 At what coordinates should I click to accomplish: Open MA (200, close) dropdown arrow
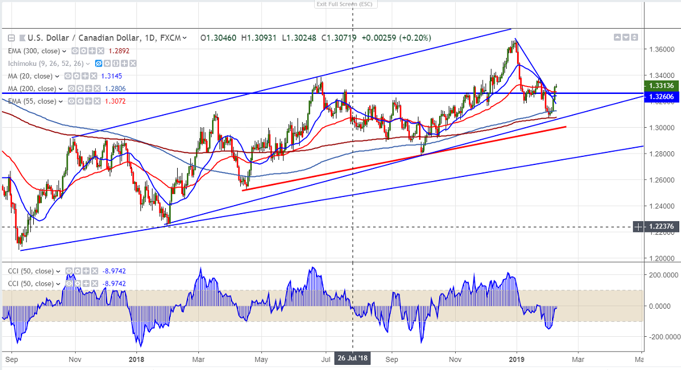coord(61,89)
